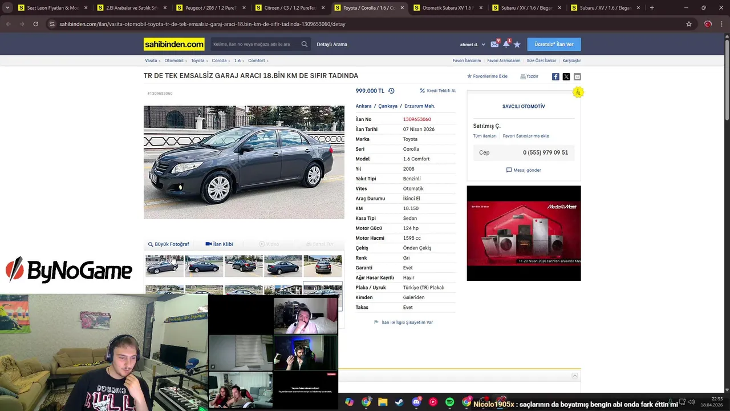The height and width of the screenshot is (411, 730).
Task: Click Erzurum Mah. location link
Action: pyautogui.click(x=420, y=106)
